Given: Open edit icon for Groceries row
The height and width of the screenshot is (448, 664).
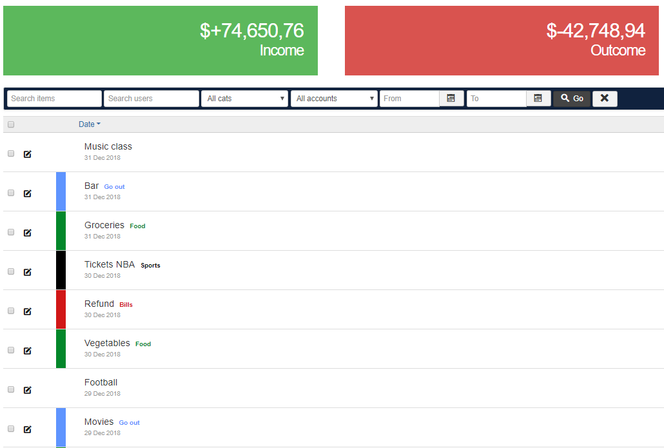Looking at the screenshot, I should point(27,233).
